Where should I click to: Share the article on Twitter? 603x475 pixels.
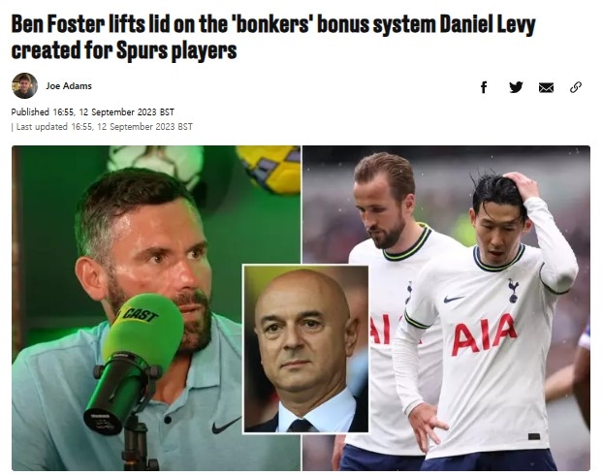516,87
